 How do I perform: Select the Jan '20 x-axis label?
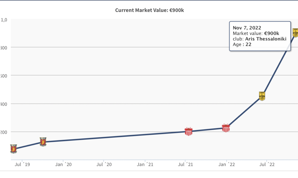click(x=64, y=165)
